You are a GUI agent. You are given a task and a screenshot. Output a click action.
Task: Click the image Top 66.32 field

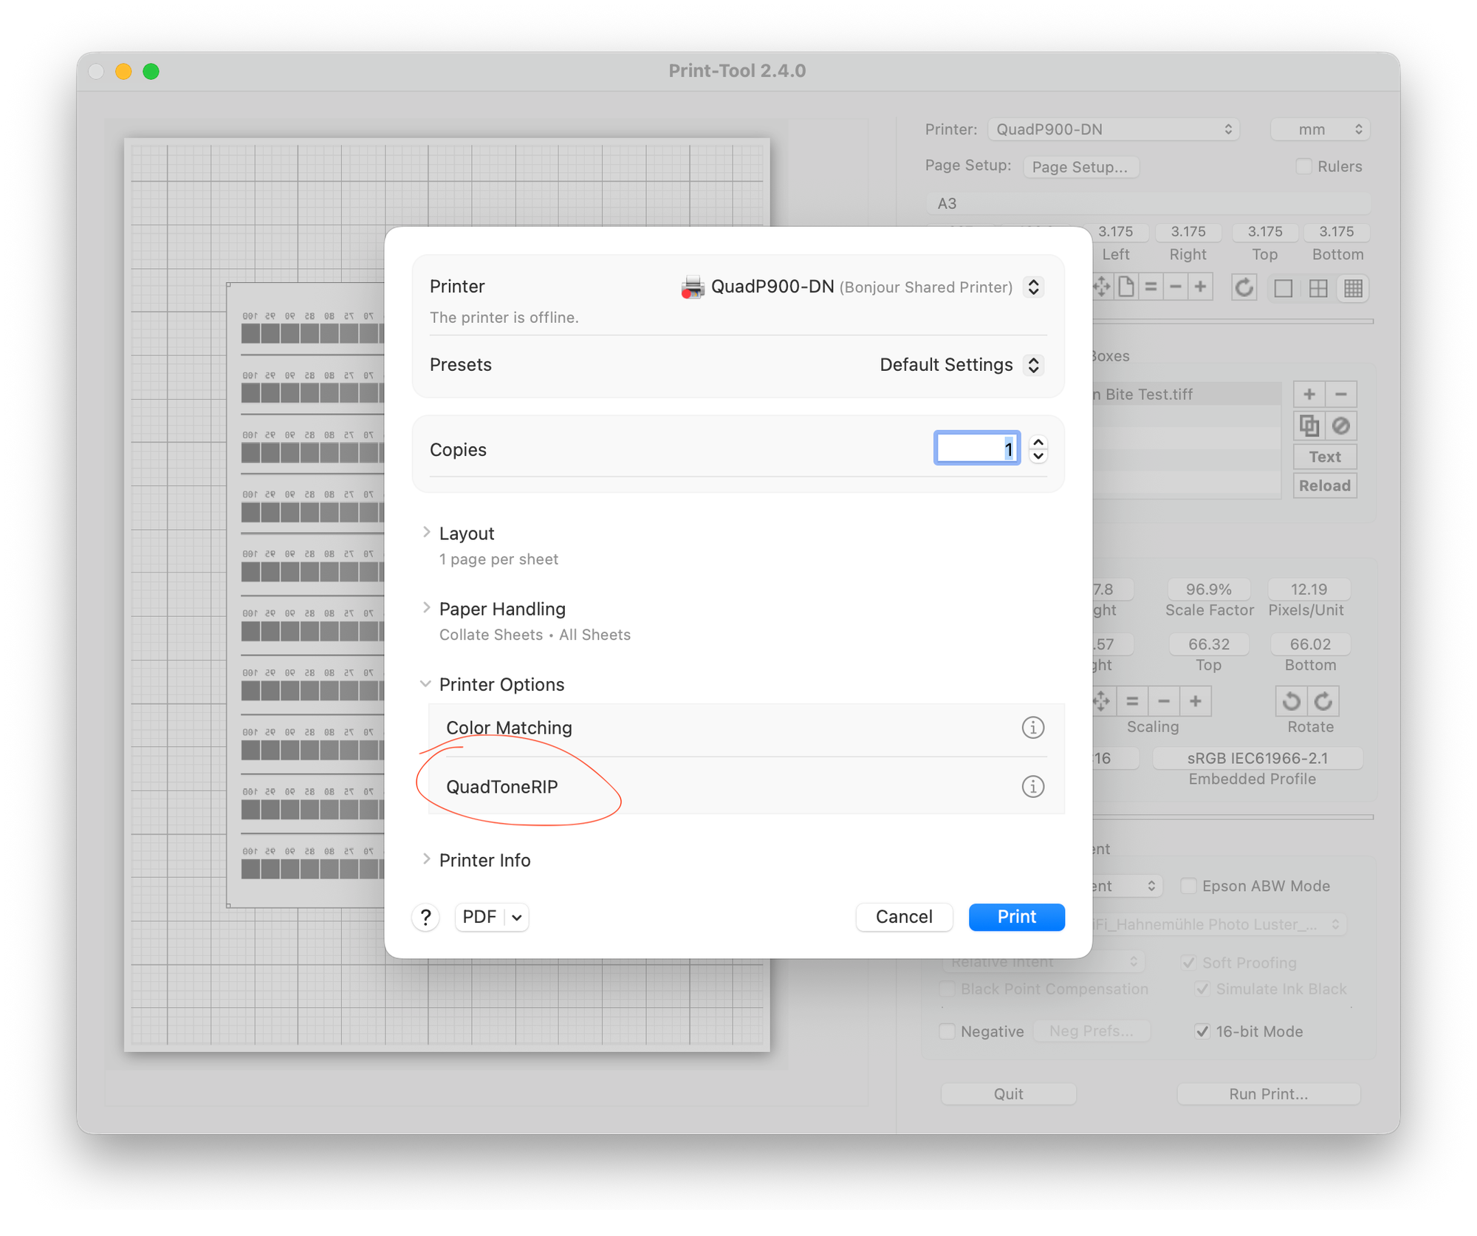pyautogui.click(x=1209, y=644)
